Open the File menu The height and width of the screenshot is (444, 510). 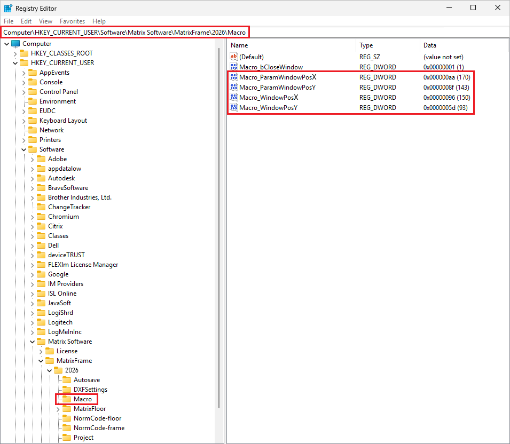[9, 21]
